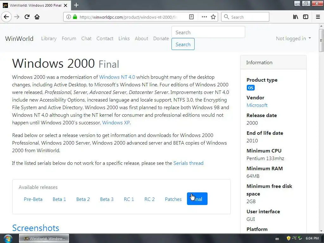Click the browser Forward arrow

click(17, 17)
